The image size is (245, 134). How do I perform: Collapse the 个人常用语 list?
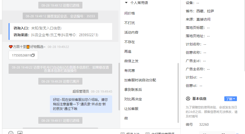(126, 3)
